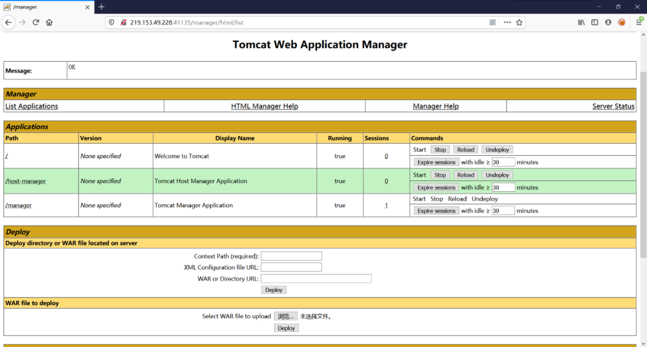Click sessions count 0 for root app
This screenshot has width=647, height=347.
click(386, 156)
